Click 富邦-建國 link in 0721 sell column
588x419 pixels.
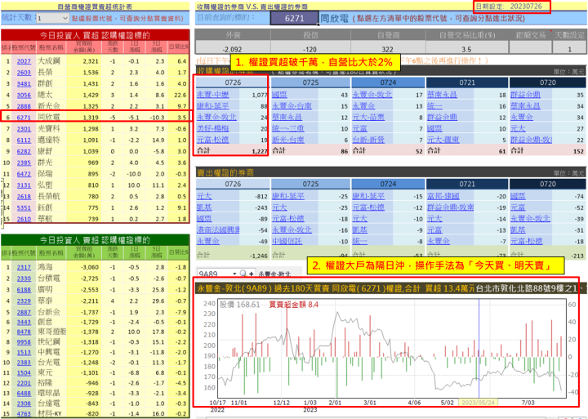point(443,196)
